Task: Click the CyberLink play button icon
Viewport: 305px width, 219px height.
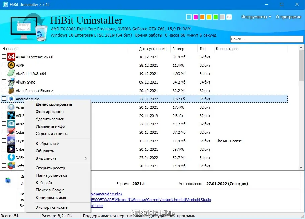Action: 11,149
